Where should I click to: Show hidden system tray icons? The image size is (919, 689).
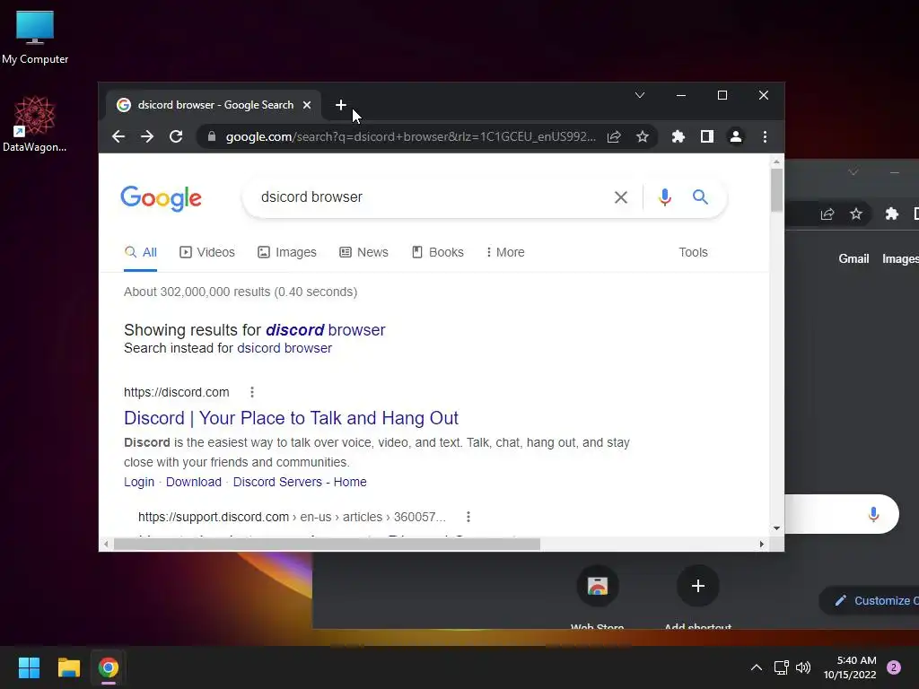[756, 667]
